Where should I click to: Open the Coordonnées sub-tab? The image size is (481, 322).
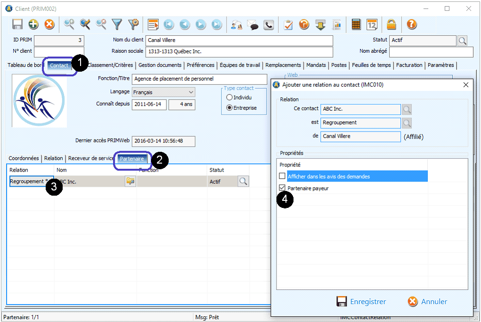24,158
